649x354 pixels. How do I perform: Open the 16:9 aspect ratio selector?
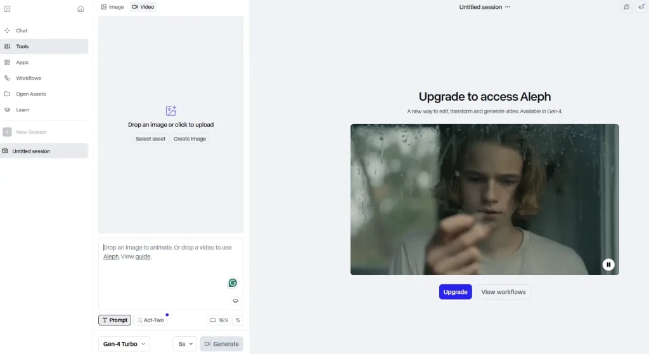pyautogui.click(x=219, y=320)
